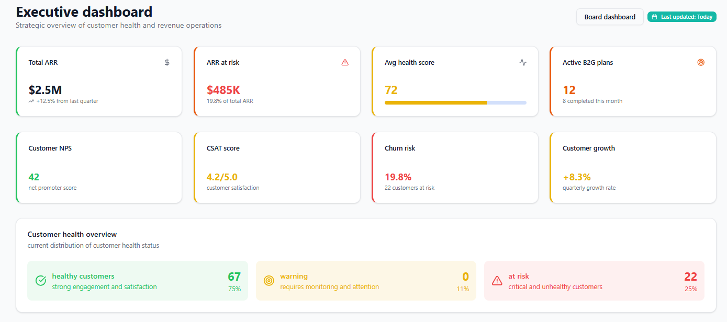Click the Churn risk 19.8% value

pos(398,177)
